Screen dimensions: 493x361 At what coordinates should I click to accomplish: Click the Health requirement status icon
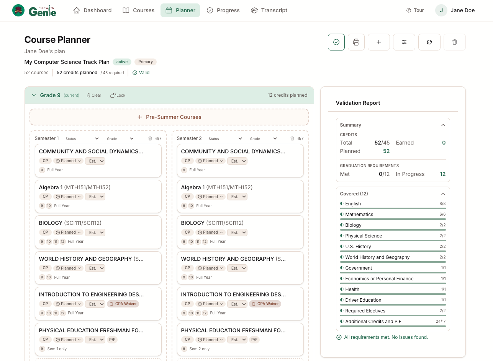342,289
